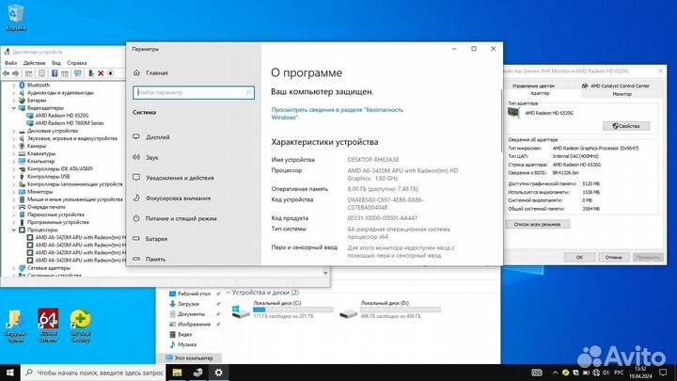The height and width of the screenshot is (381, 677).
Task: Open the Recycle Bin (Корзина) on desktop
Action: 16,16
